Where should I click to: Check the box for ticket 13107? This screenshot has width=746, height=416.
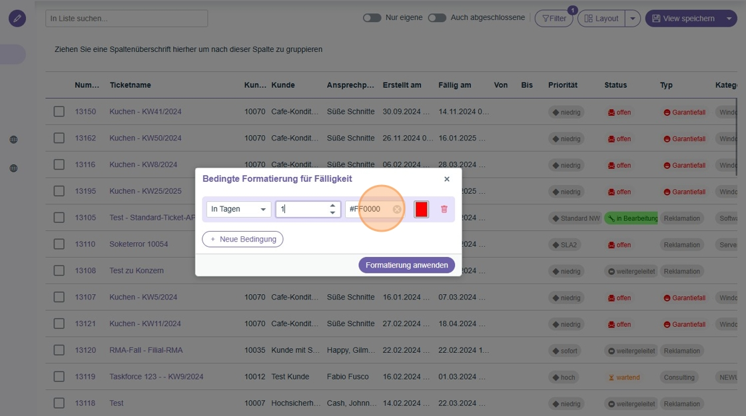pos(59,297)
